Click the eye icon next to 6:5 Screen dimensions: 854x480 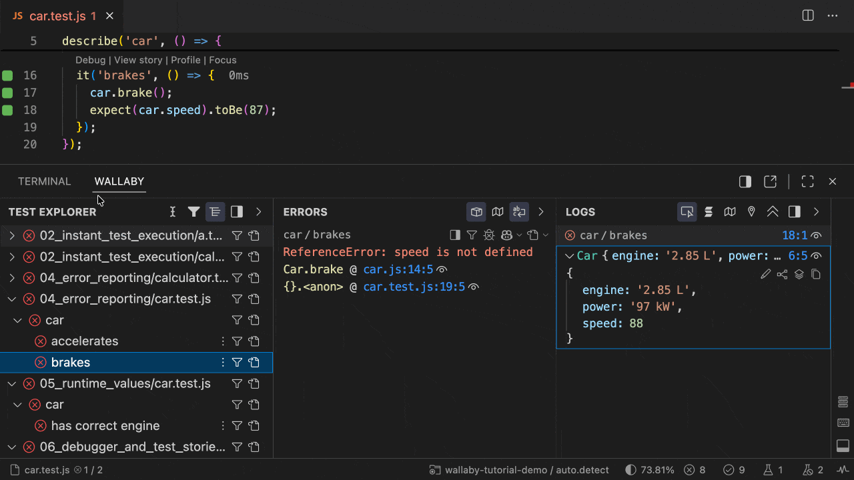coord(816,256)
